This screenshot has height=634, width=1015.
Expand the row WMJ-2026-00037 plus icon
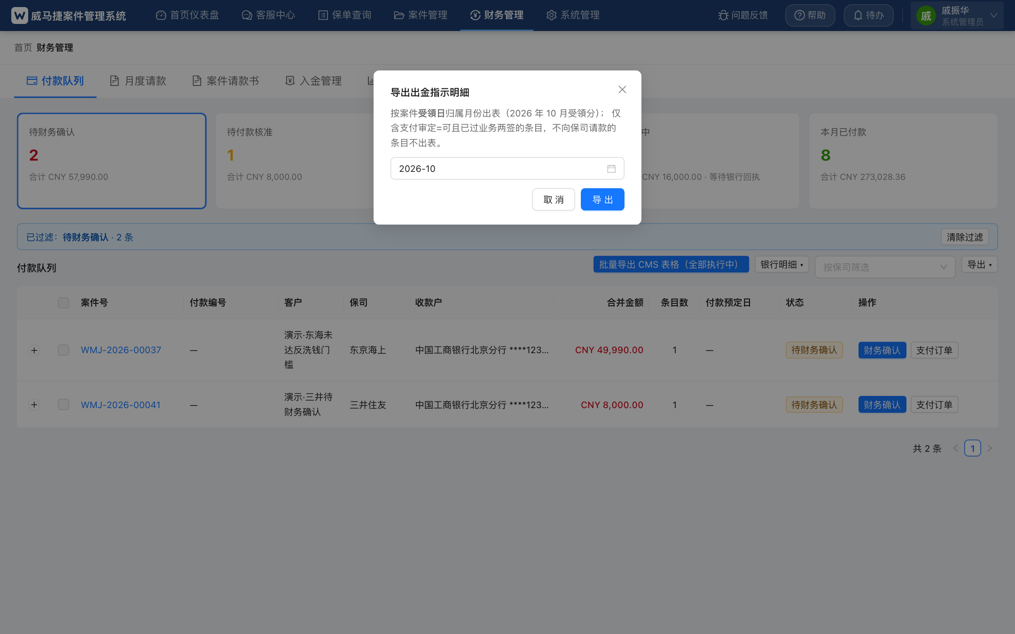click(x=34, y=350)
